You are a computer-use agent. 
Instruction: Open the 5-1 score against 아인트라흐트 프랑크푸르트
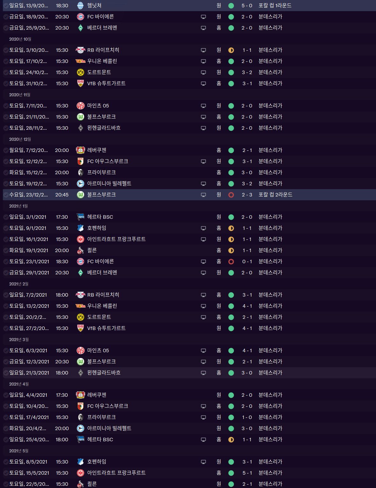tap(247, 473)
